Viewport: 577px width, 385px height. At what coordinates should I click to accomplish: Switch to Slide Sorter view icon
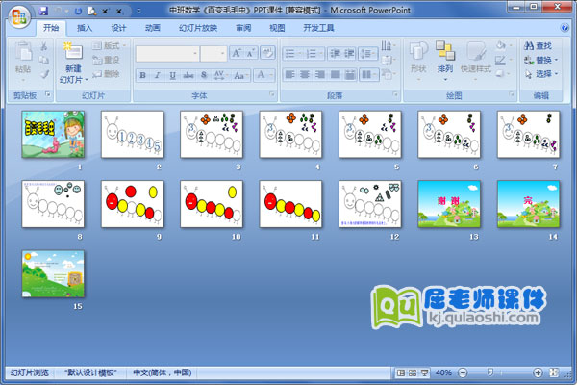pos(413,373)
